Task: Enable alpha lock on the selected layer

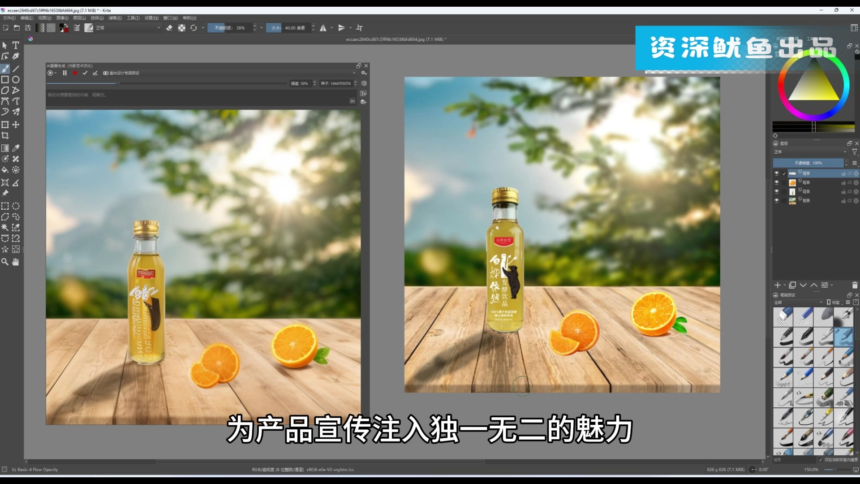Action: (x=850, y=173)
